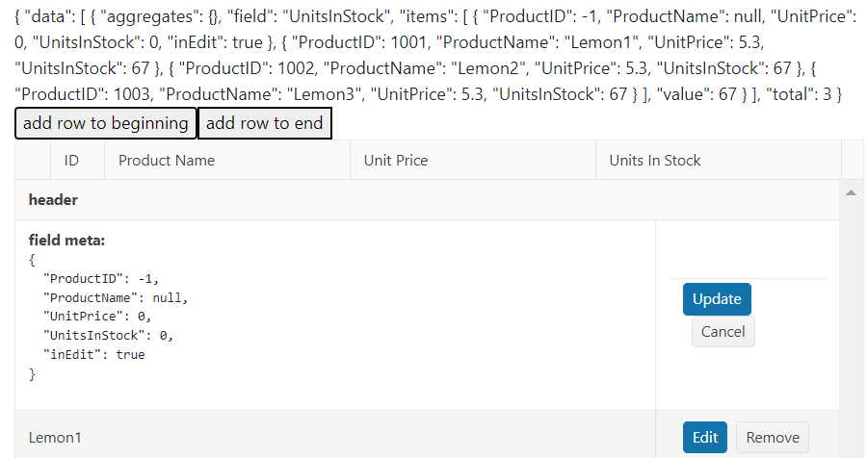This screenshot has width=867, height=458.
Task: Click the JSON data text at top
Action: pos(429,54)
